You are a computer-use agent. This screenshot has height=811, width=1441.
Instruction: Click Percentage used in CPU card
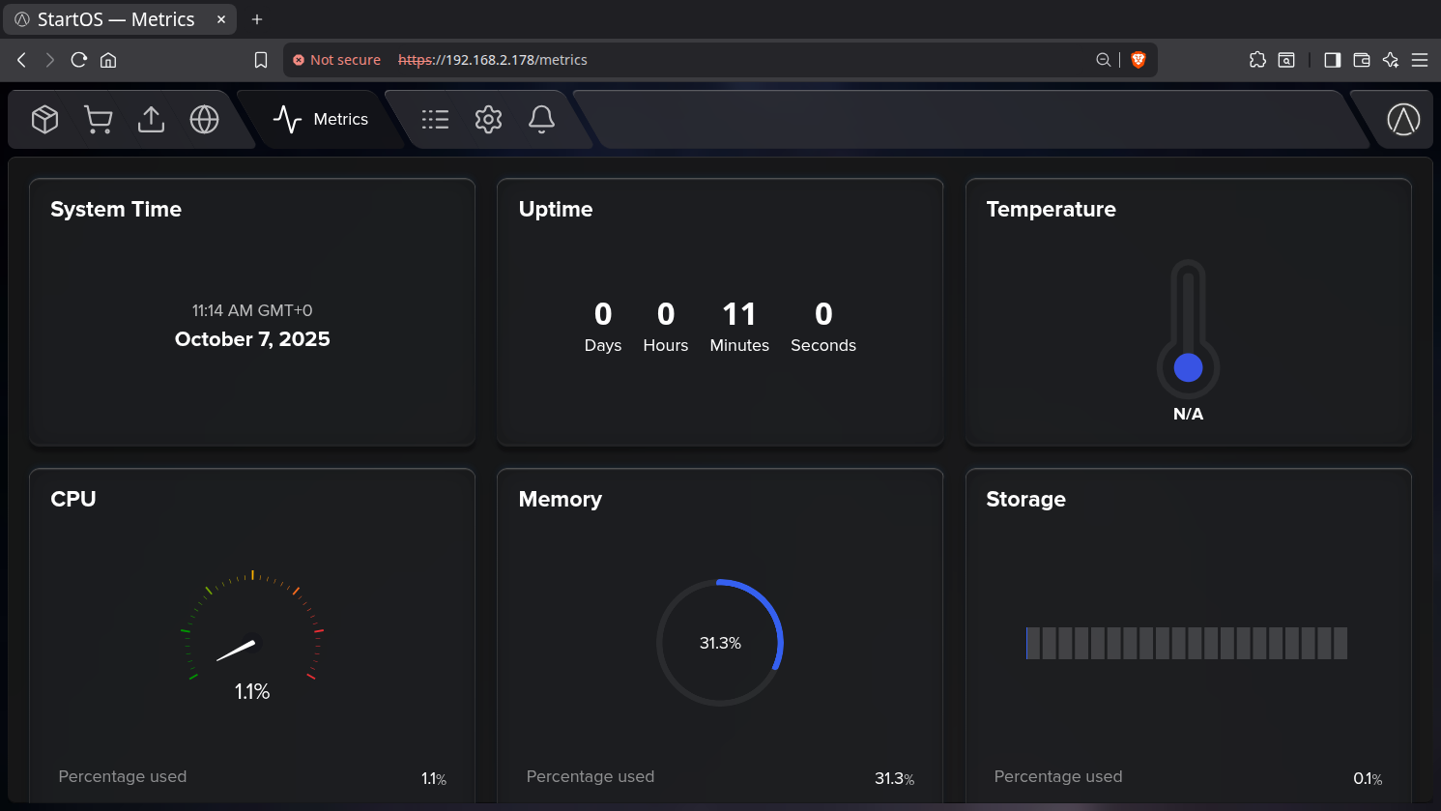[x=123, y=776]
